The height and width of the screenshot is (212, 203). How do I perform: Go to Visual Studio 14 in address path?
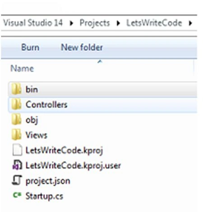click(x=33, y=23)
